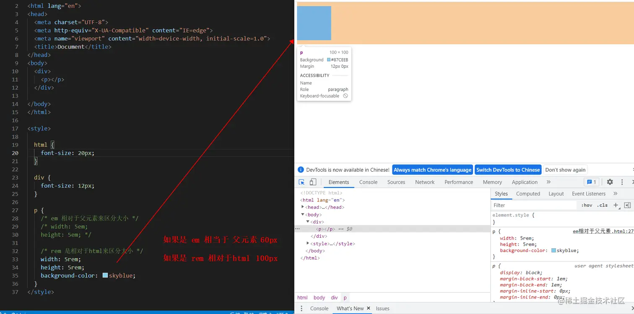634x314 pixels.
Task: Toggle the computed styles sidebar icon
Action: 627,205
